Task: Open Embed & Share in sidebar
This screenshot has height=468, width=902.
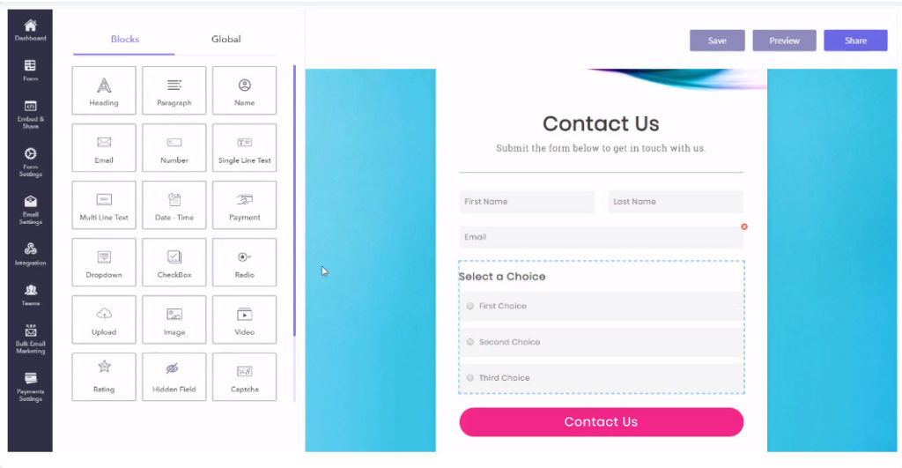Action: [x=30, y=114]
